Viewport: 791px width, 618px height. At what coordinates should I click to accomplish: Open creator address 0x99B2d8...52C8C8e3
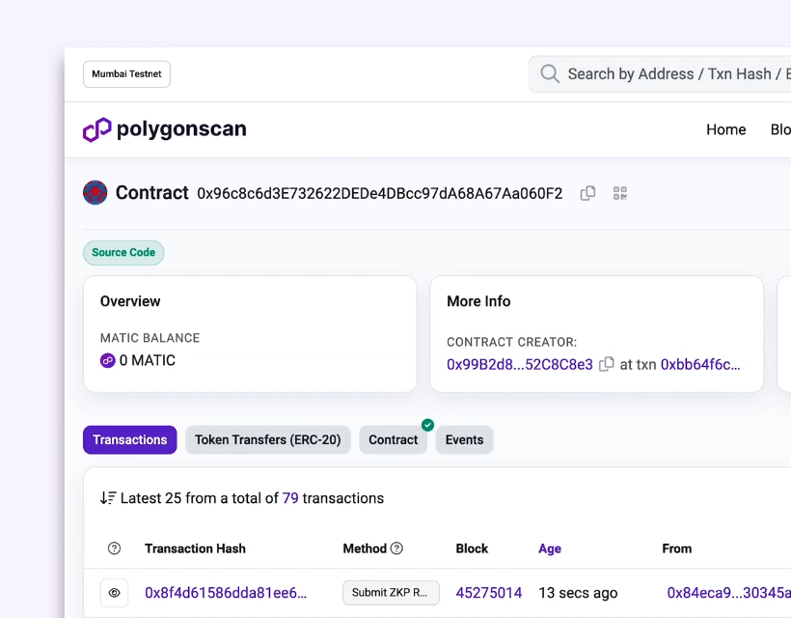pos(520,365)
